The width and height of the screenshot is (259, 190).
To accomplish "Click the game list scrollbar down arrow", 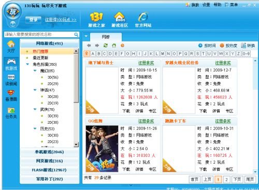I will point(255,171).
